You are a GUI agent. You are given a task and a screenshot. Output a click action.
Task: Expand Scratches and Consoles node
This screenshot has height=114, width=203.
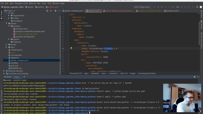coord(4,73)
